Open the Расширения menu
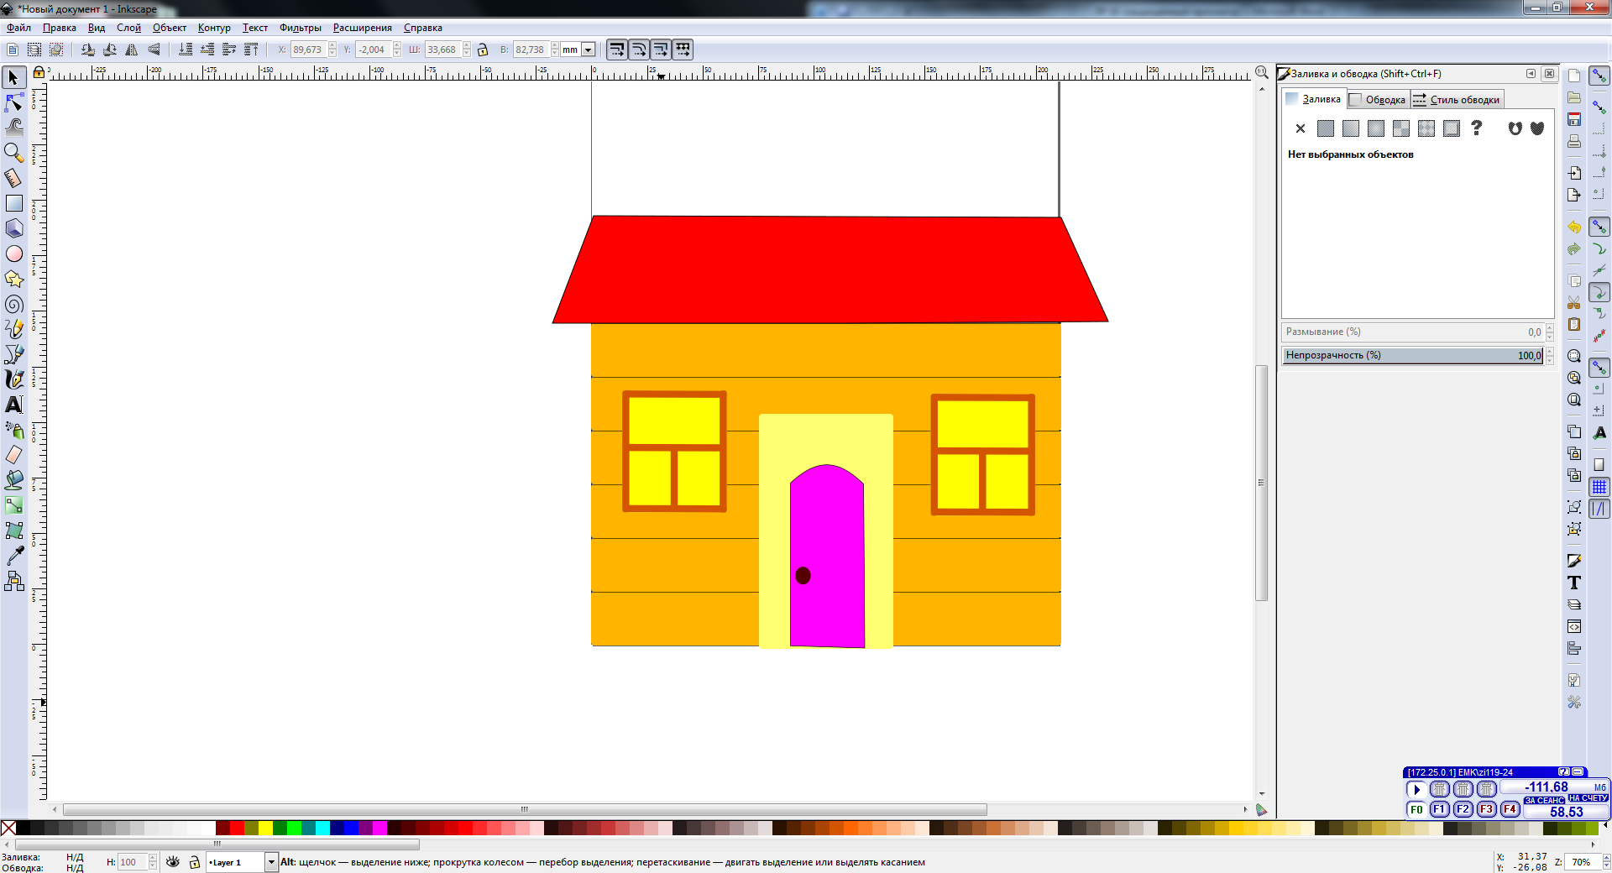1612x873 pixels. pos(362,28)
